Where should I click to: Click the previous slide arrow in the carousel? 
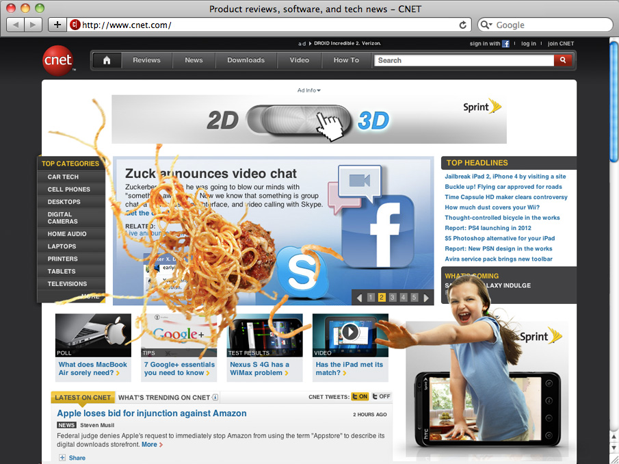click(x=359, y=297)
